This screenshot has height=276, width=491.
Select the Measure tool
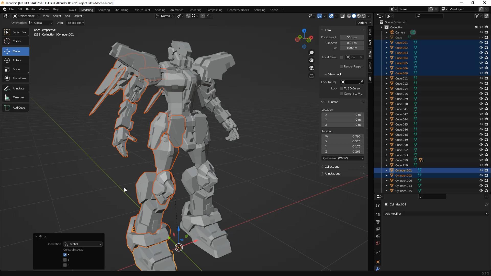(x=16, y=97)
